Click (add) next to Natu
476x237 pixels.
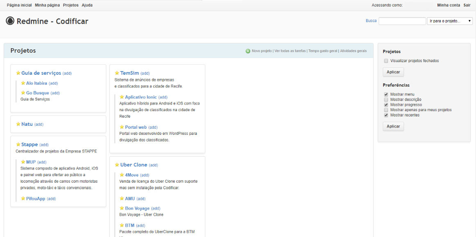(x=39, y=124)
